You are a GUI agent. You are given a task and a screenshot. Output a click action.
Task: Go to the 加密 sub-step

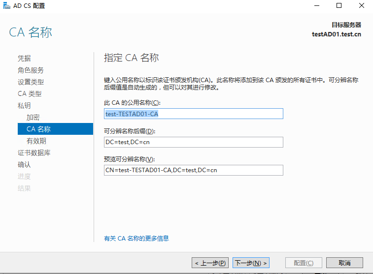coord(33,117)
